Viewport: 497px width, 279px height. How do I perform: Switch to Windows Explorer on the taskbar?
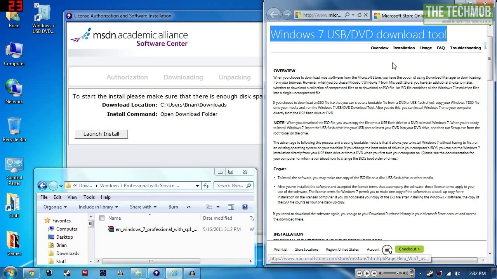(x=139, y=273)
